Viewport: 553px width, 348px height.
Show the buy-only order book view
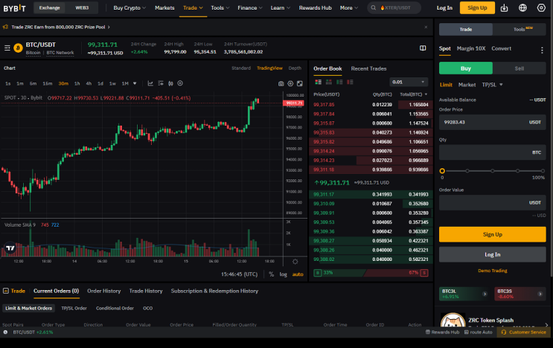(339, 82)
